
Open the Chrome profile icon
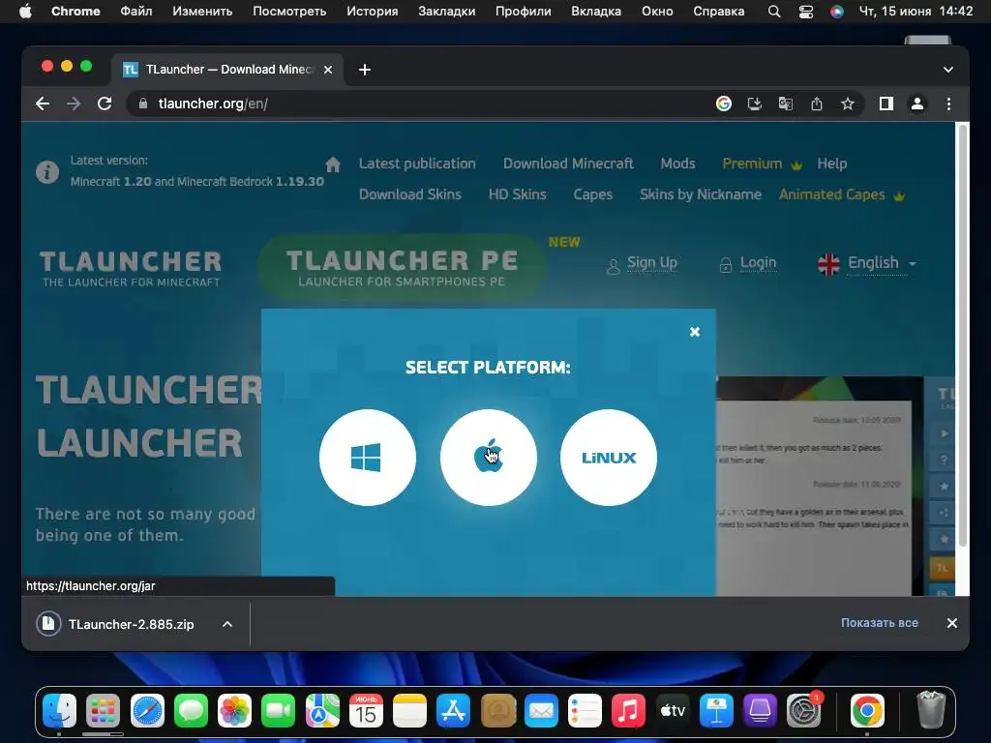tap(917, 104)
